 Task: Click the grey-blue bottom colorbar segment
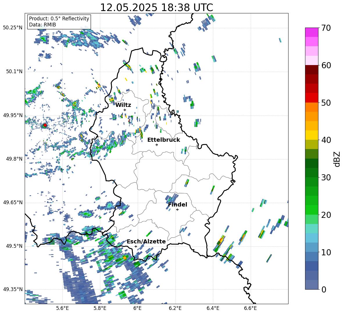click(x=311, y=285)
